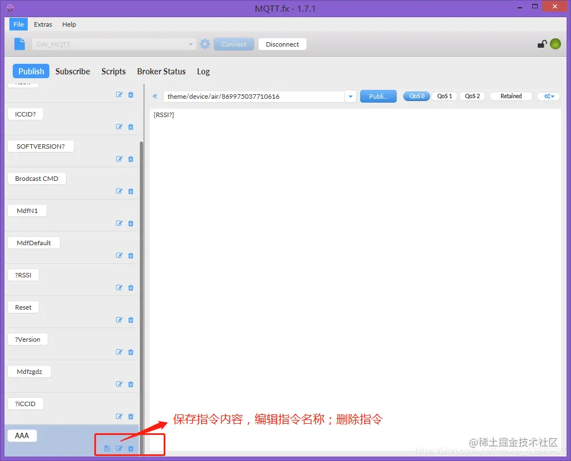Delete the SOFTVERSION? saved message

[131, 159]
